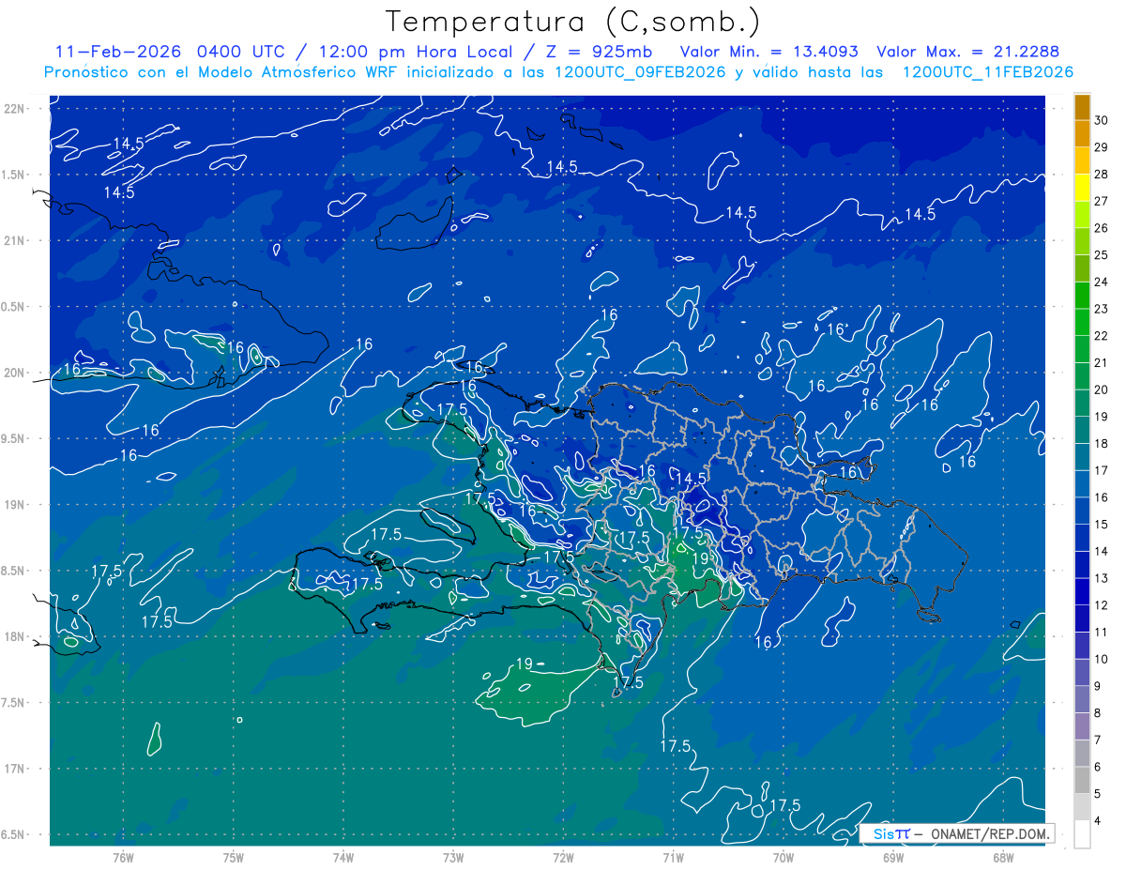Viewport: 1126px width, 870px height.
Task: Click the 70W longitude axis label
Action: click(784, 857)
